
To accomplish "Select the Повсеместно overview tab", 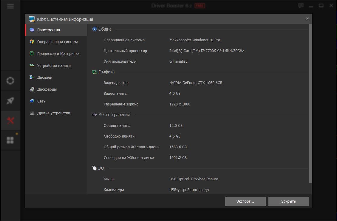I will [x=56, y=30].
